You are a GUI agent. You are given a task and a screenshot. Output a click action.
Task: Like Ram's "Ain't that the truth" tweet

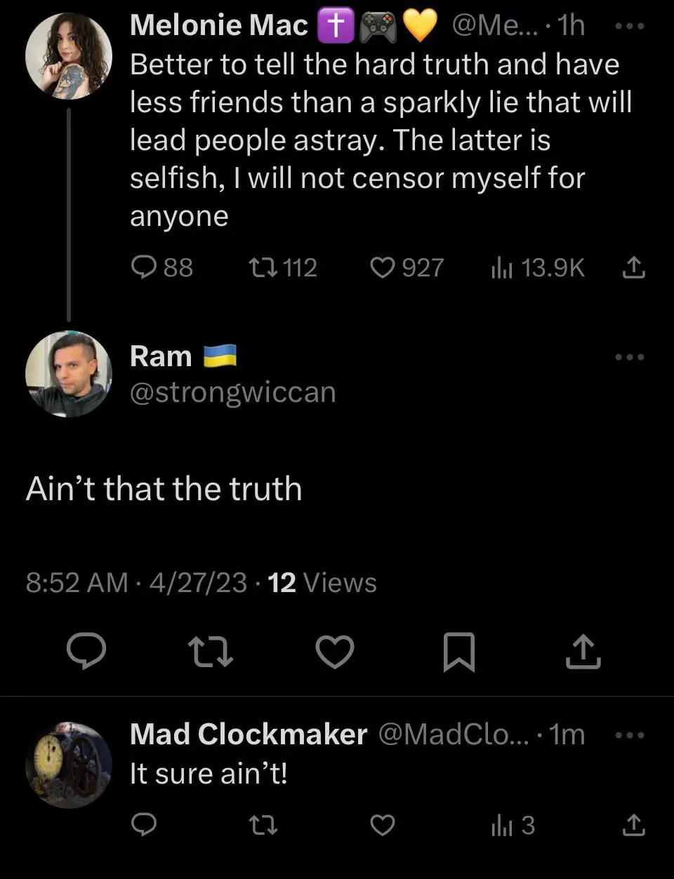coord(335,651)
